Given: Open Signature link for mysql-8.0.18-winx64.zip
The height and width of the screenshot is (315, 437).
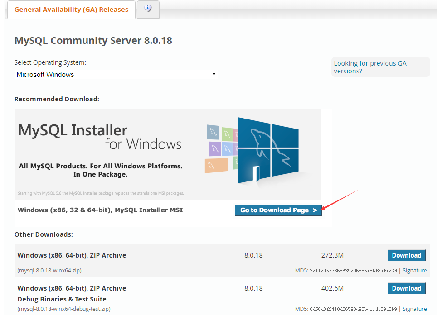Looking at the screenshot, I should pos(414,271).
